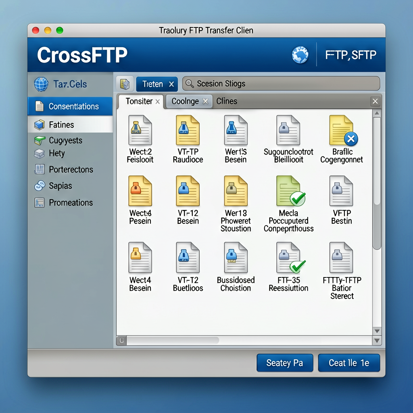Click the yellow document toolbar button
This screenshot has width=413, height=413.
[x=125, y=84]
